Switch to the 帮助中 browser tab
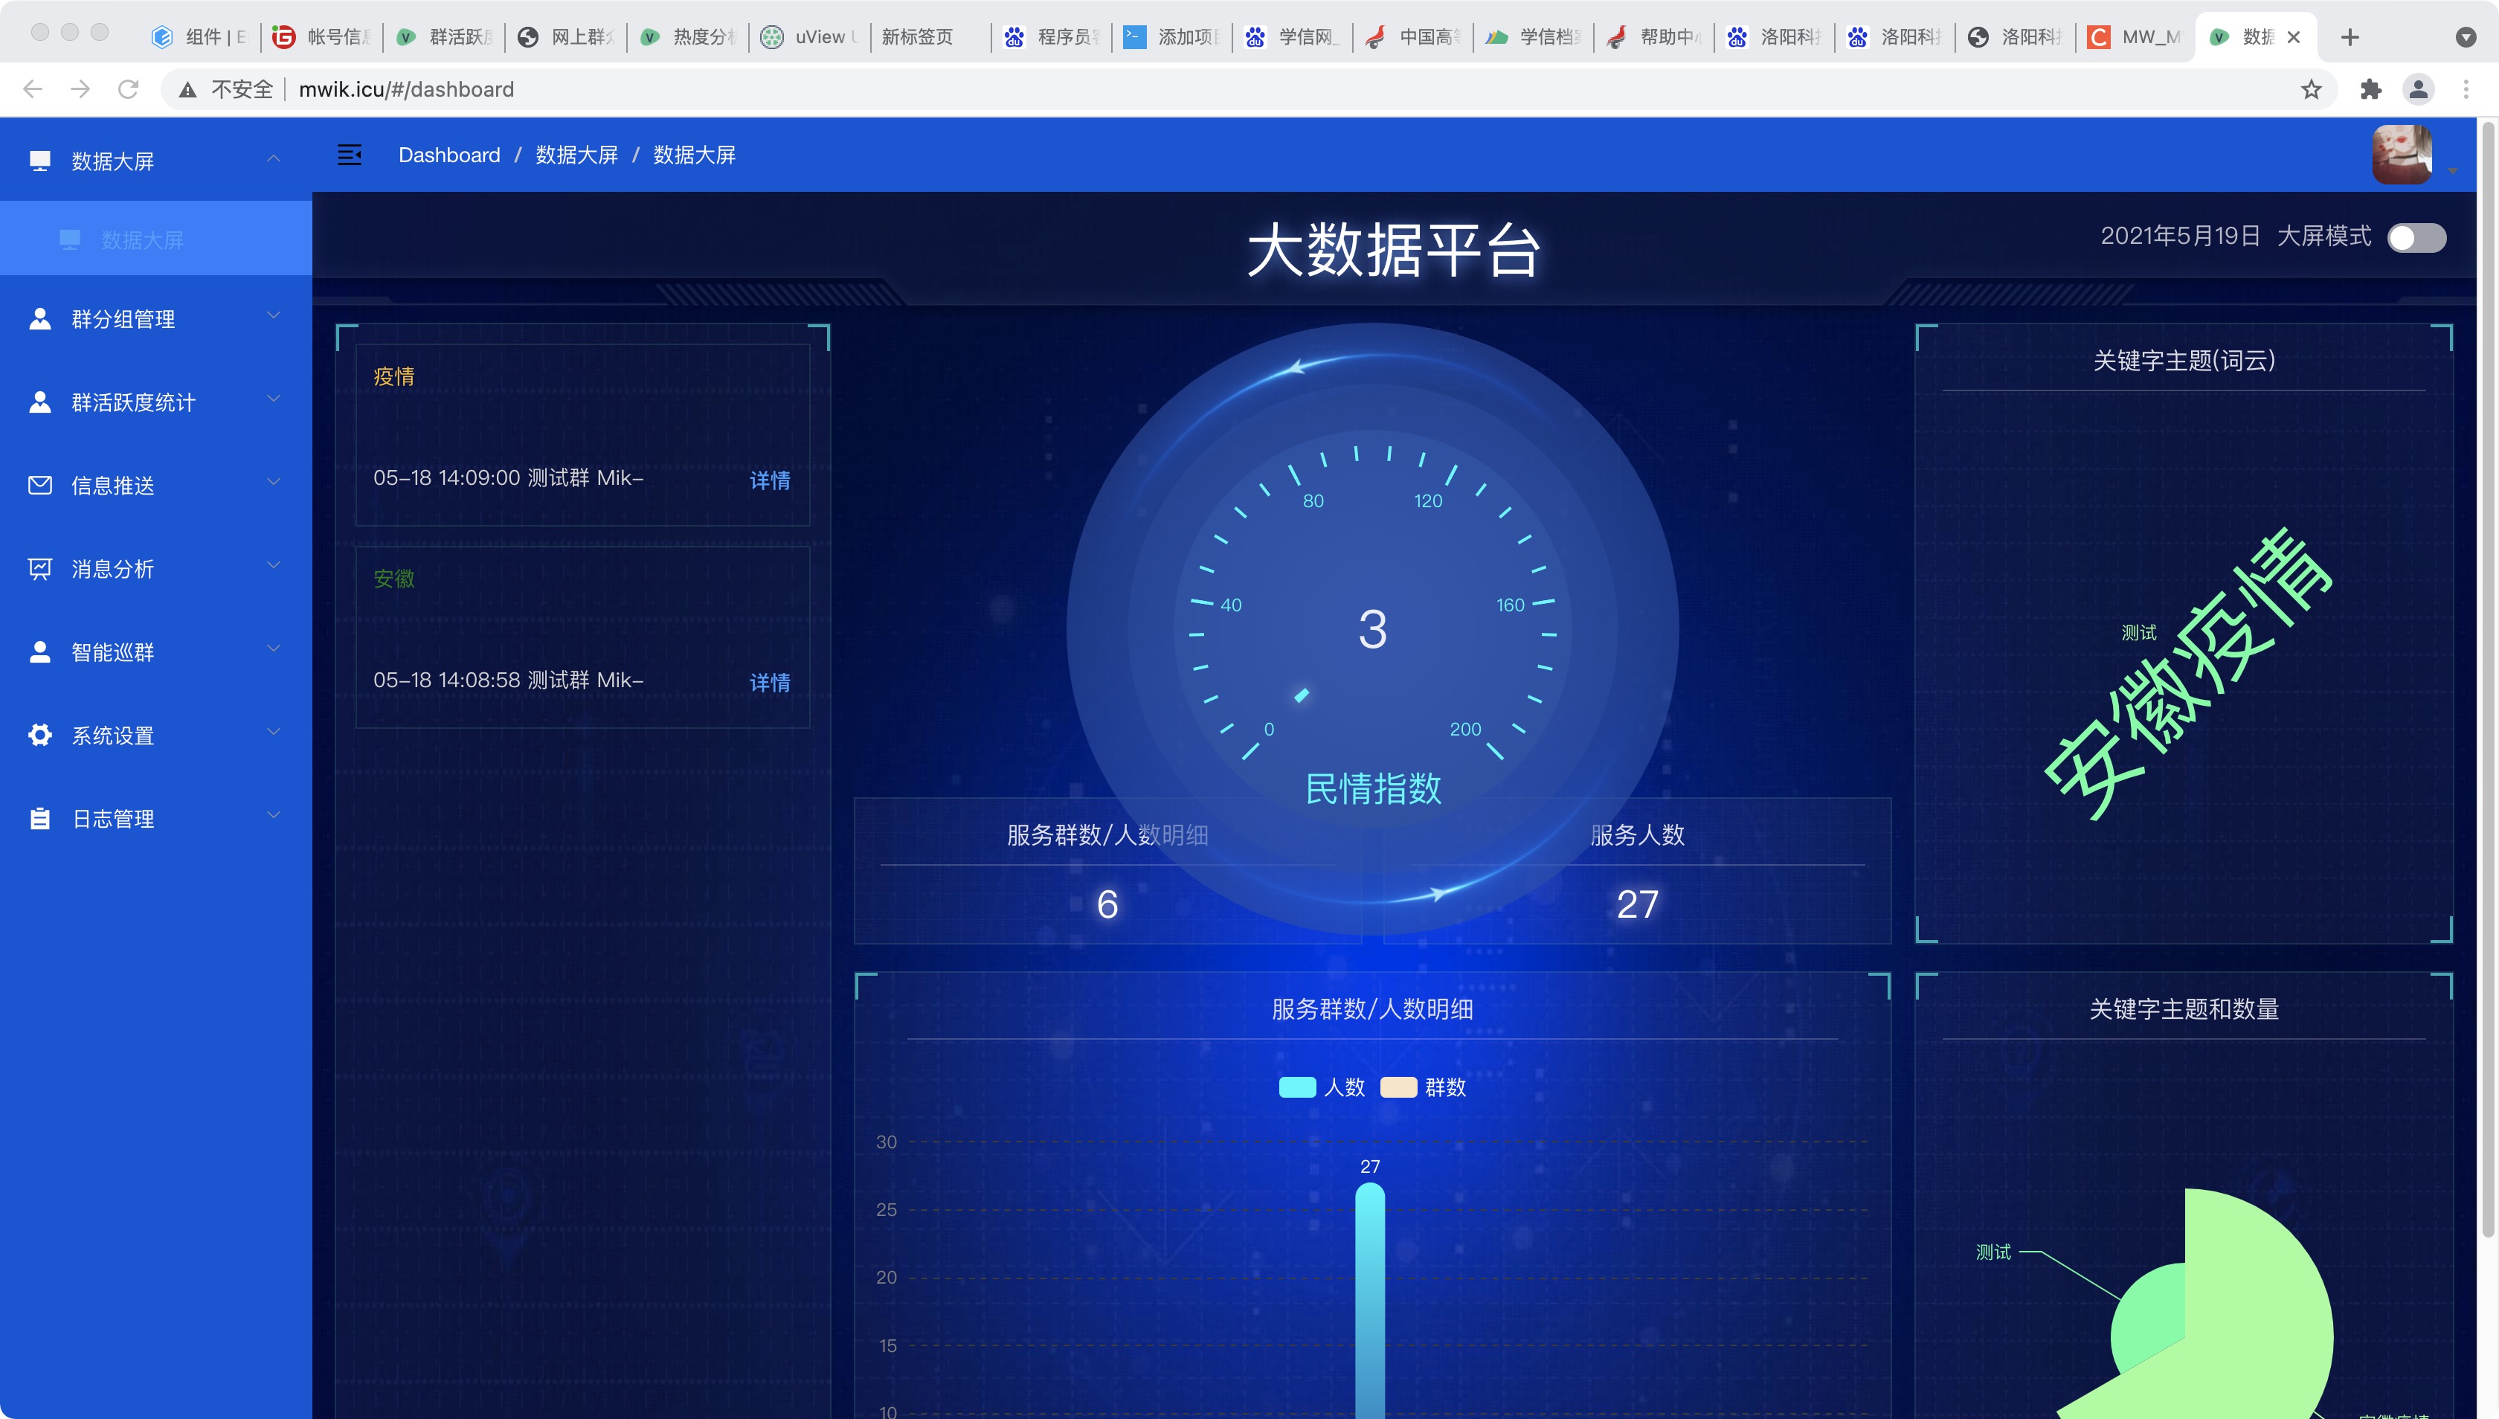The image size is (2499, 1419). 1655,37
